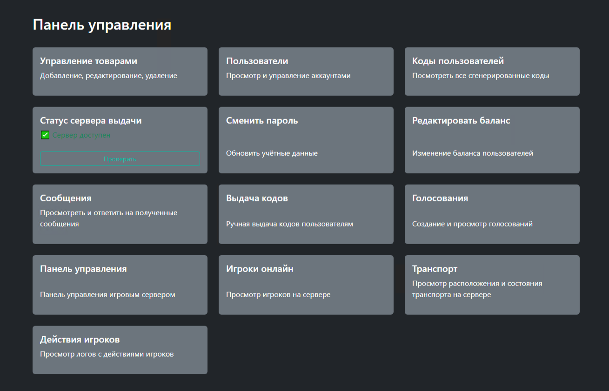Screen dimensions: 609x391
Task: Open Игроки онлайн to view online players
Action: (306, 285)
